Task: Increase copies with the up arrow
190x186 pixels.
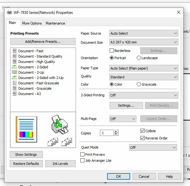Action: (x=116, y=132)
